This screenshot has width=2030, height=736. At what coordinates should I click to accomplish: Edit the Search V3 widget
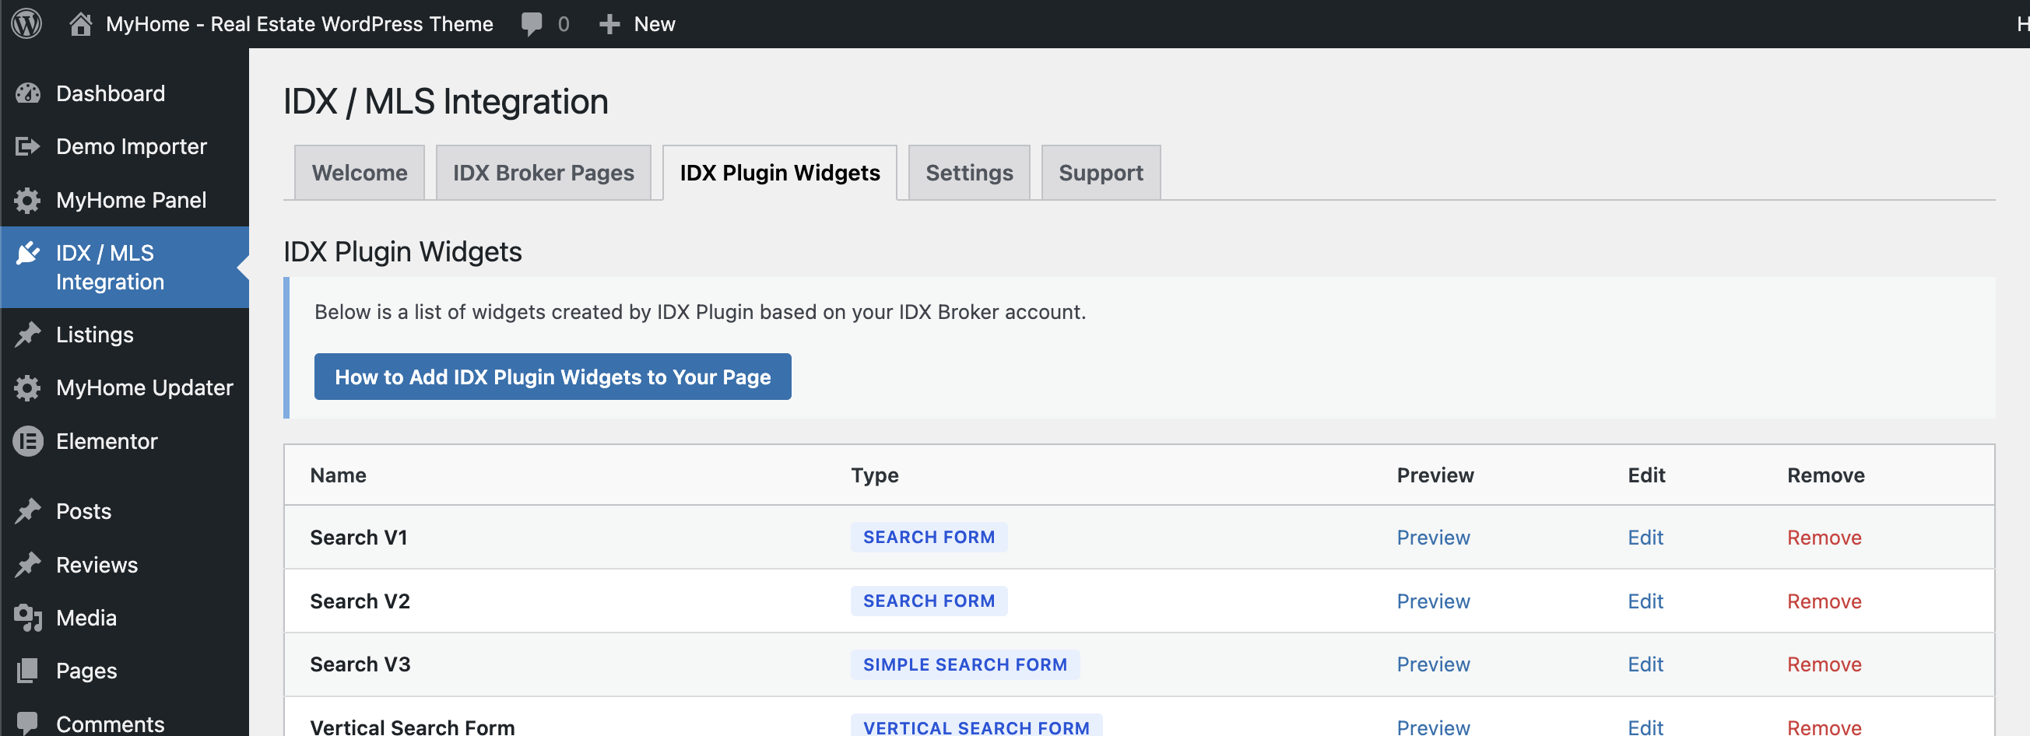point(1645,664)
